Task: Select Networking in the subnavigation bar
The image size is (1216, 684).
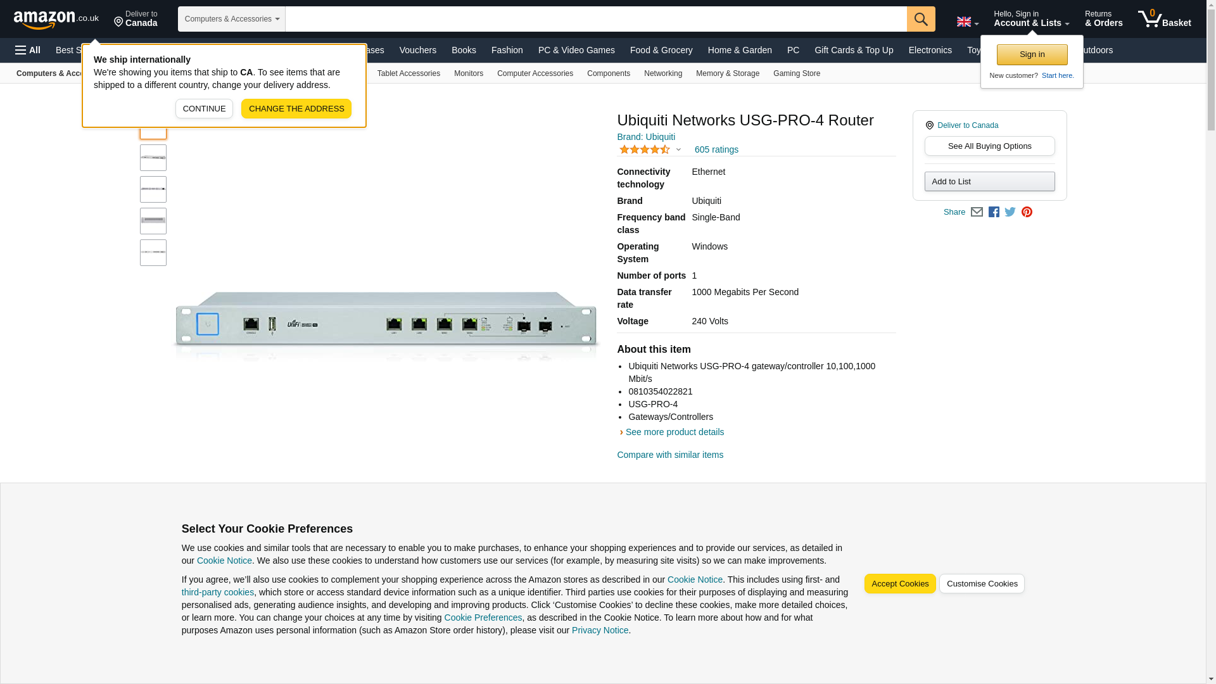Action: tap(662, 73)
